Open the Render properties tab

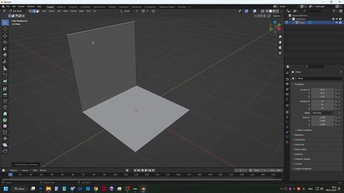click(x=287, y=79)
